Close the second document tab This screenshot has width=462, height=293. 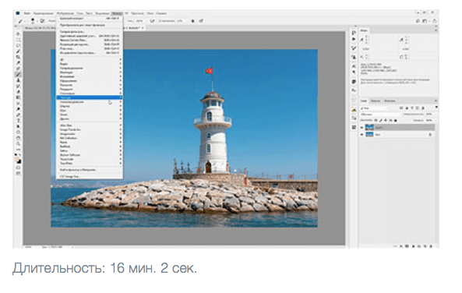(x=143, y=28)
